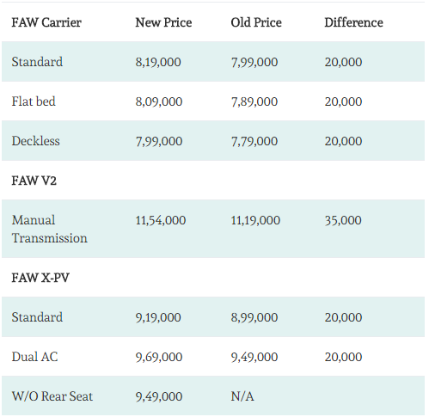Image resolution: width=429 pixels, height=417 pixels.
Task: Select the 35,000 difference value
Action: 343,220
